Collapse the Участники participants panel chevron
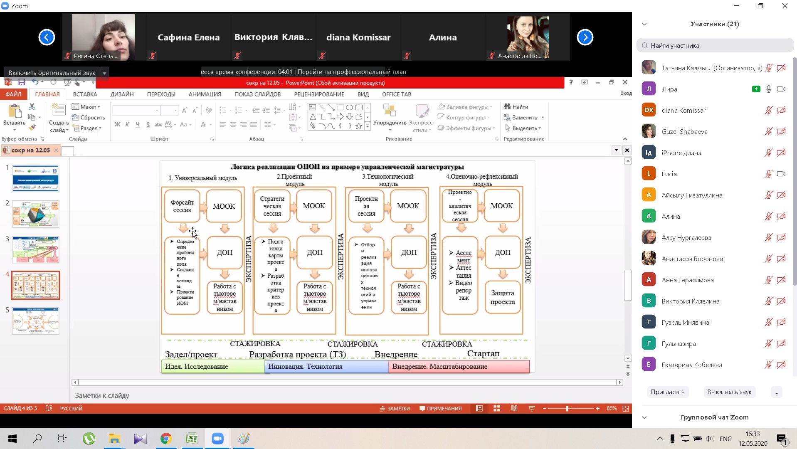This screenshot has width=797, height=449. (x=644, y=24)
